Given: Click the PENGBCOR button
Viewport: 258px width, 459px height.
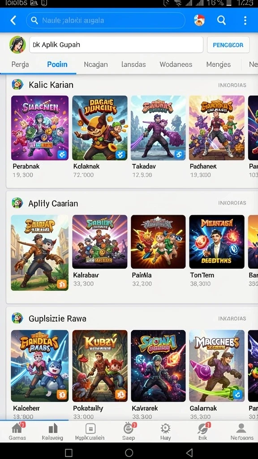Looking at the screenshot, I should pos(228,45).
